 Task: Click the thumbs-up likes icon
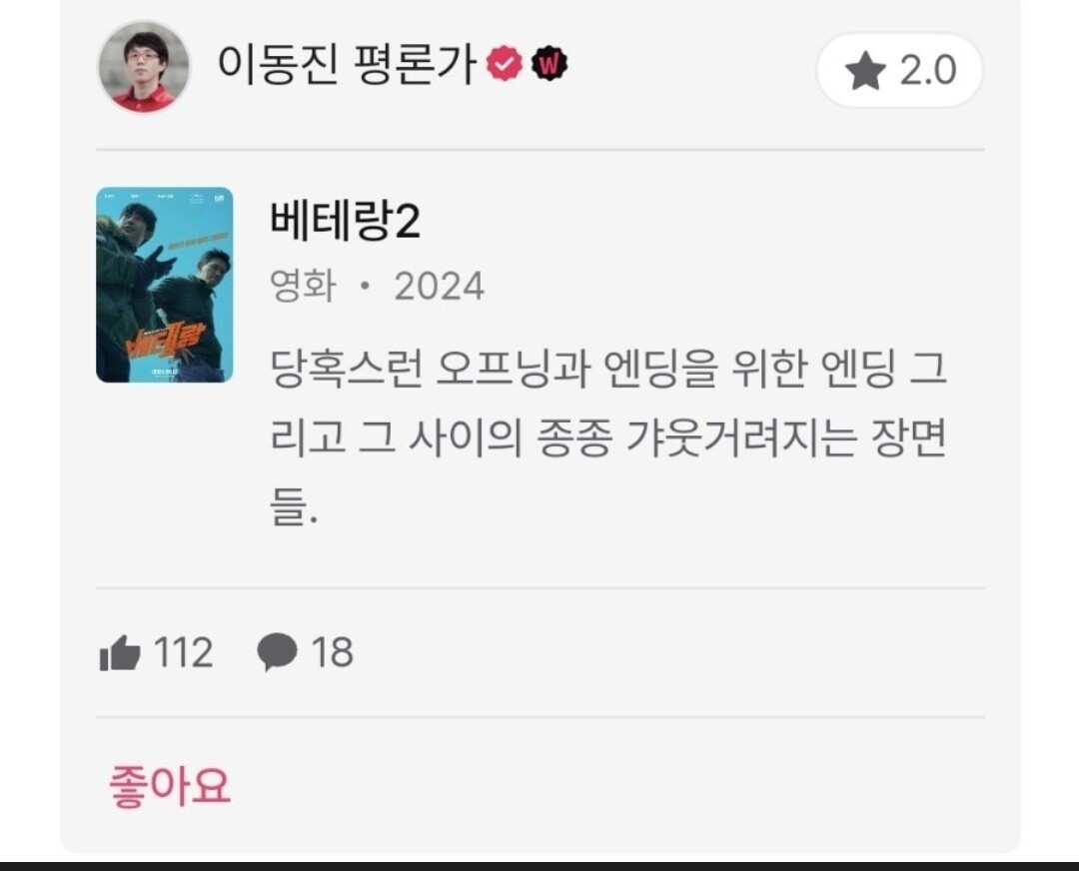point(120,652)
